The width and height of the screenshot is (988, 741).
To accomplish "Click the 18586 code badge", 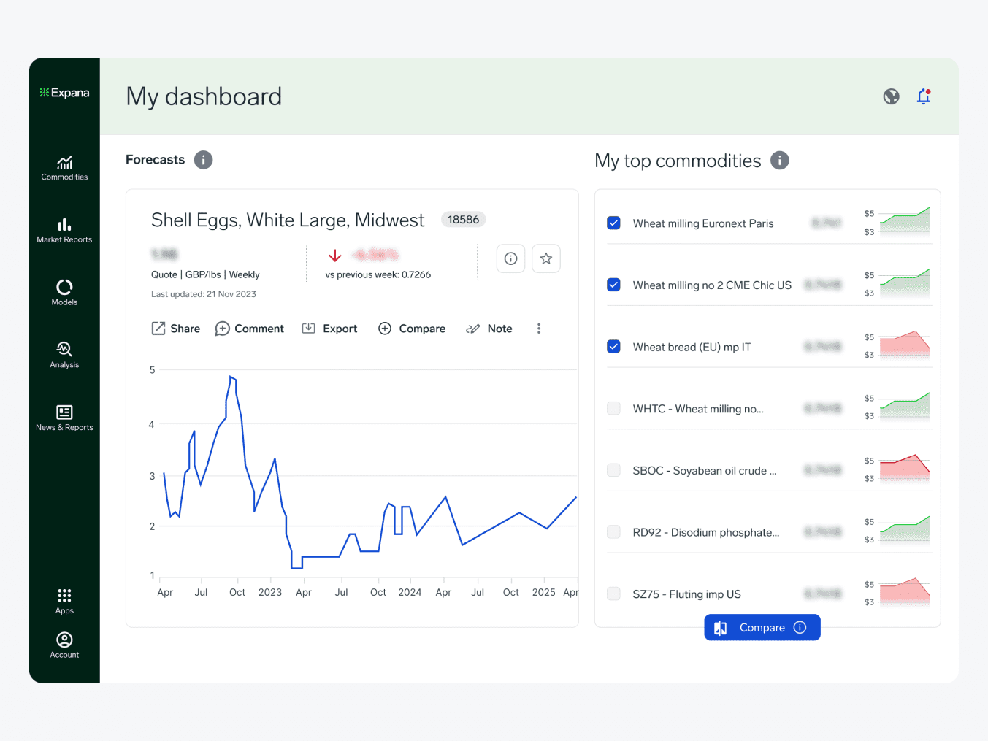I will (x=464, y=220).
